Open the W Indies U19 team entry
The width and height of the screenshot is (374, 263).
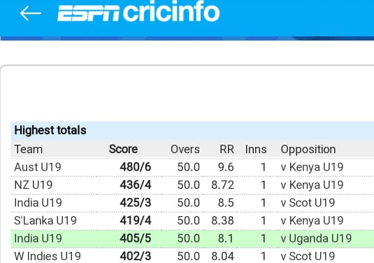pyautogui.click(x=48, y=256)
